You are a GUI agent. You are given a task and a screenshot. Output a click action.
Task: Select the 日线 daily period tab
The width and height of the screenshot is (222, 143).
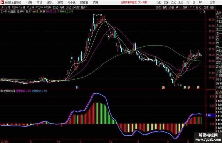point(55,7)
